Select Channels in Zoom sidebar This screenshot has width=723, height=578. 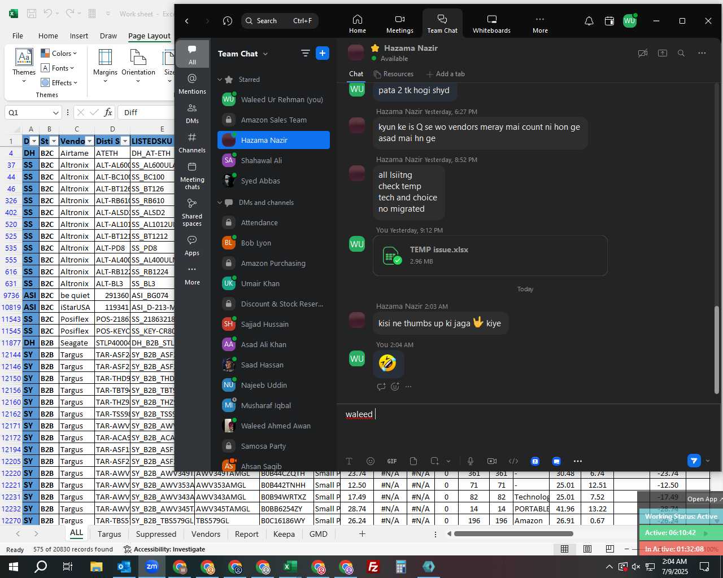pyautogui.click(x=192, y=143)
